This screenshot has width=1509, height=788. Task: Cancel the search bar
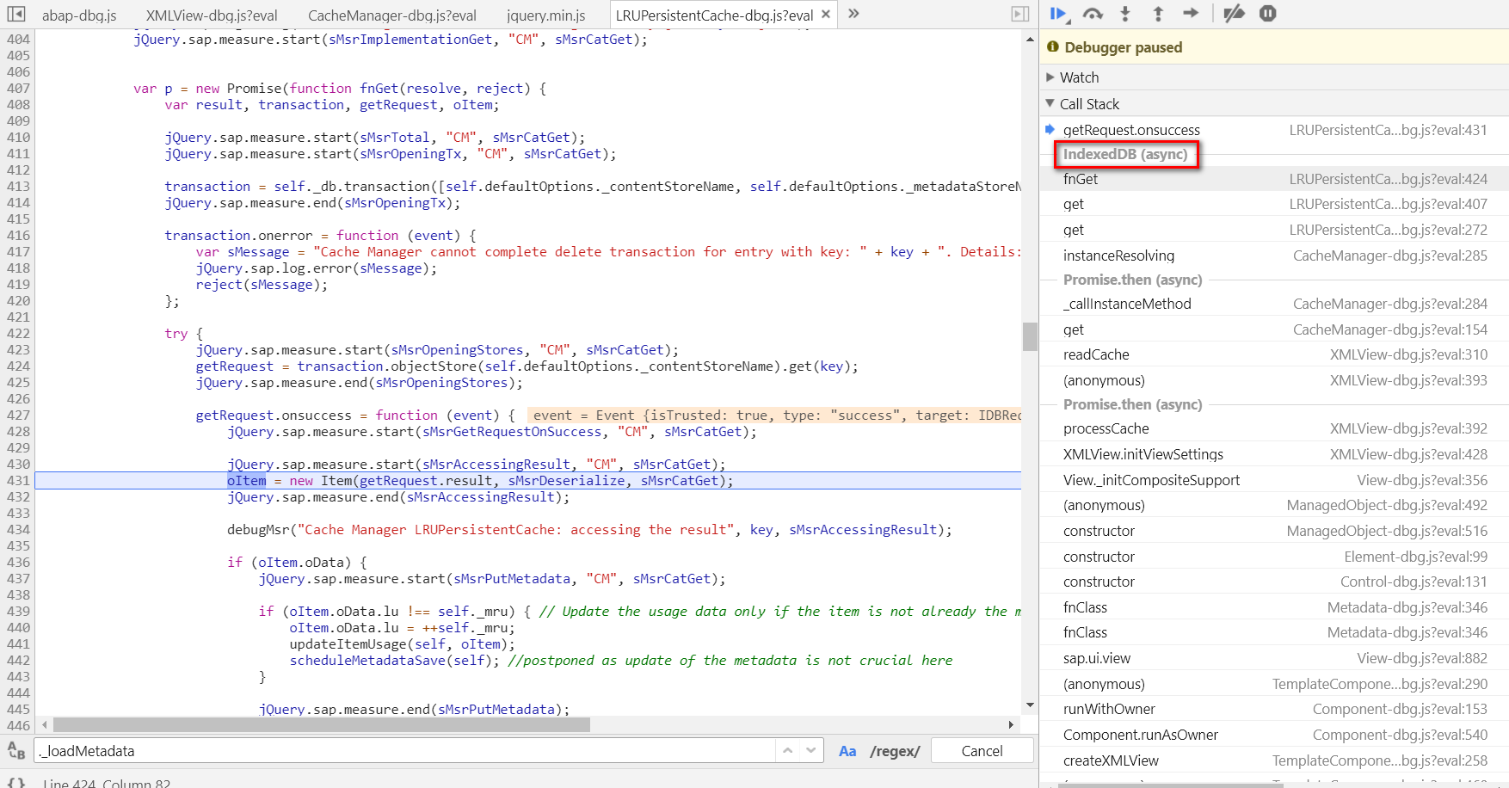[982, 751]
